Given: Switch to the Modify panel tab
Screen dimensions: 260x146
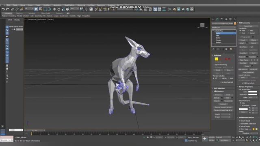Looking at the screenshot, I should [x=217, y=19].
